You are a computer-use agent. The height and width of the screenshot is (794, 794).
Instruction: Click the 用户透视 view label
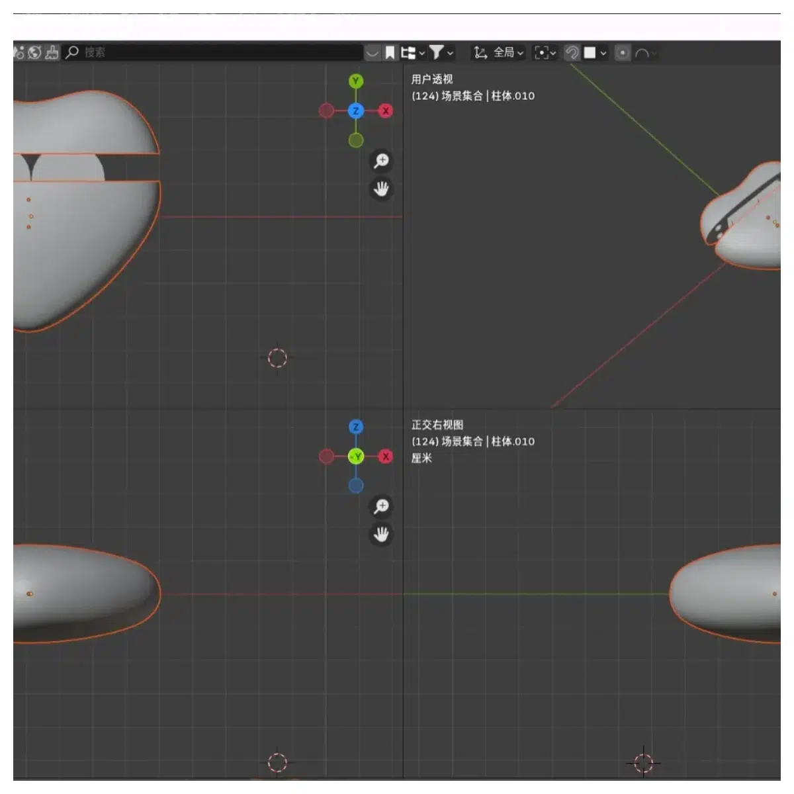pos(432,79)
